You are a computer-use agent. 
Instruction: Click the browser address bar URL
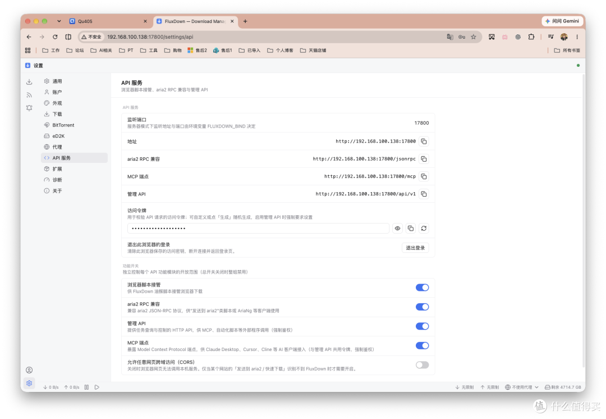pos(150,37)
